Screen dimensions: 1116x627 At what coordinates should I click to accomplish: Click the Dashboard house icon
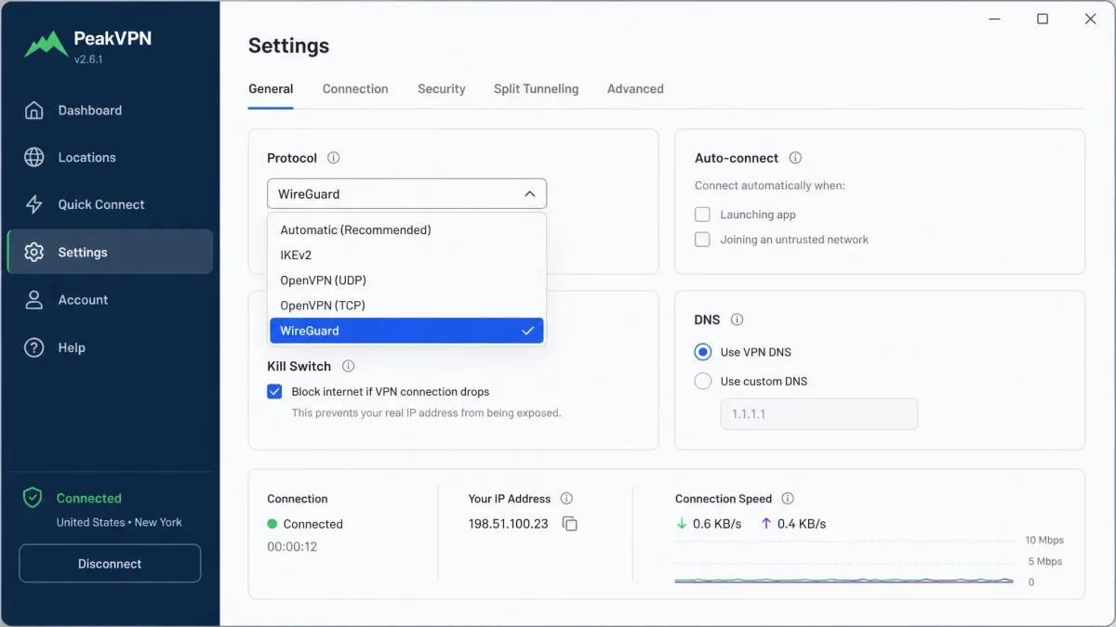pos(34,111)
